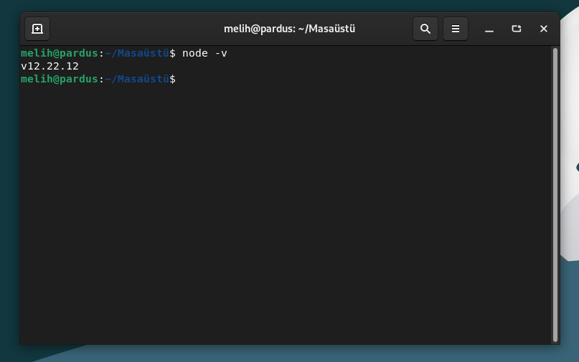Click the version output v12.22.12
The image size is (579, 362).
[50, 66]
